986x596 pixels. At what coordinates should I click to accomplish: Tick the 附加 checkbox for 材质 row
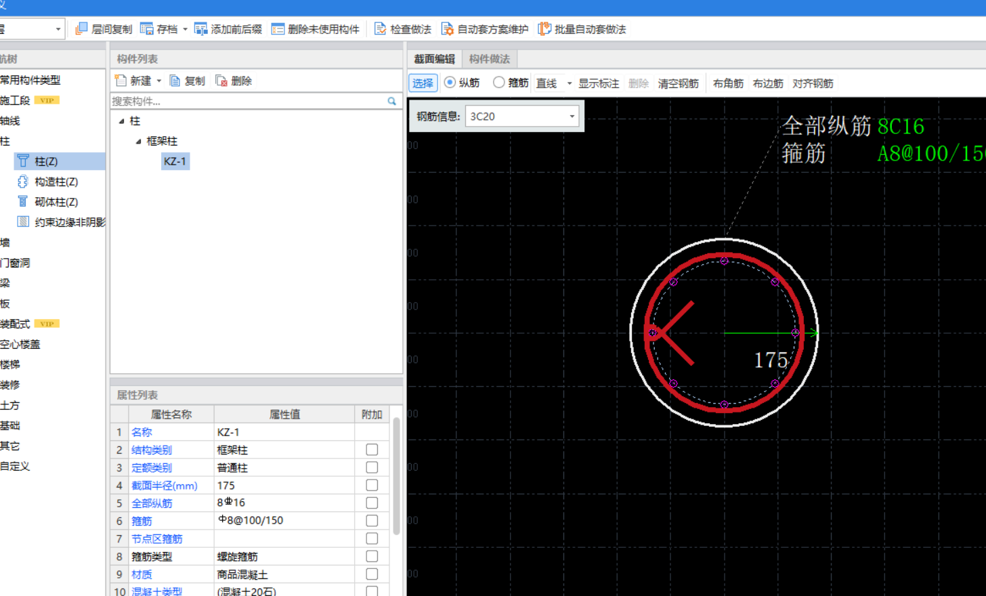tap(372, 574)
